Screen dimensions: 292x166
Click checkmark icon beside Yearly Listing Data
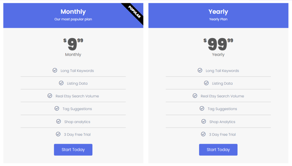[206, 83]
